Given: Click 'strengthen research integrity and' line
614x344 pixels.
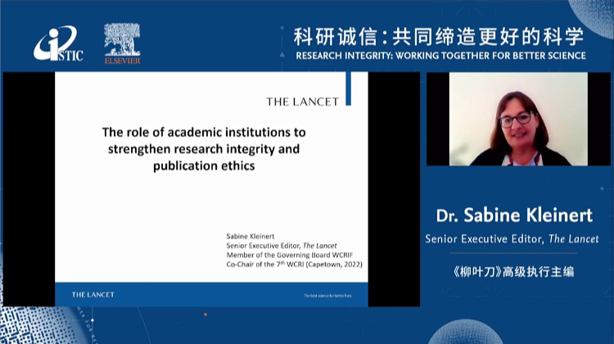Looking at the screenshot, I should [204, 149].
